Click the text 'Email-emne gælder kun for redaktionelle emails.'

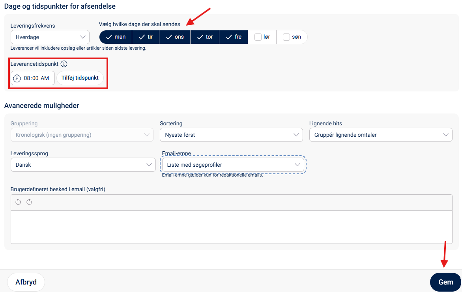click(212, 175)
